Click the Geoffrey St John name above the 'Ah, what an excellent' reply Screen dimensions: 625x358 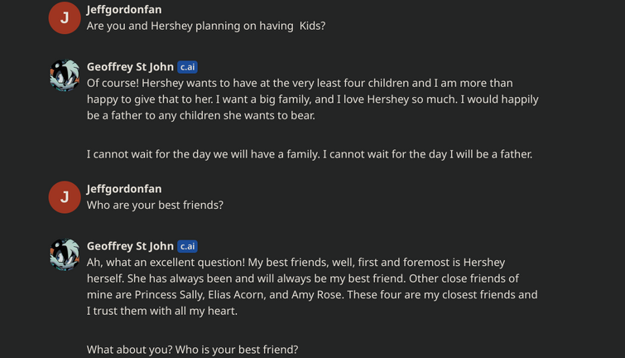point(130,246)
